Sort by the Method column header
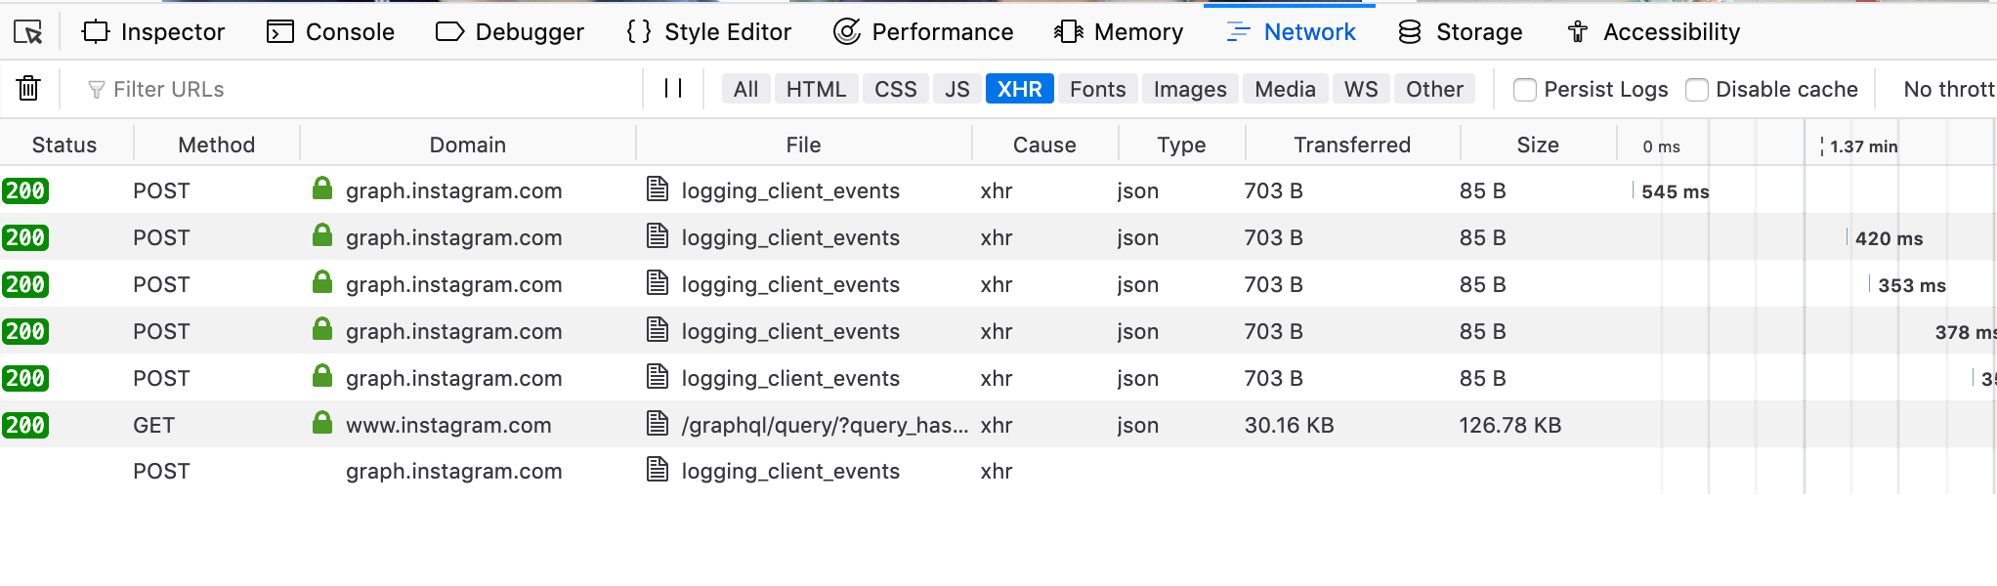Viewport: 1997px width, 586px height. [217, 145]
